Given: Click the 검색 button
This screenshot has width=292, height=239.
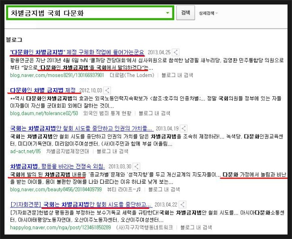Looking at the screenshot, I should pos(186,13).
